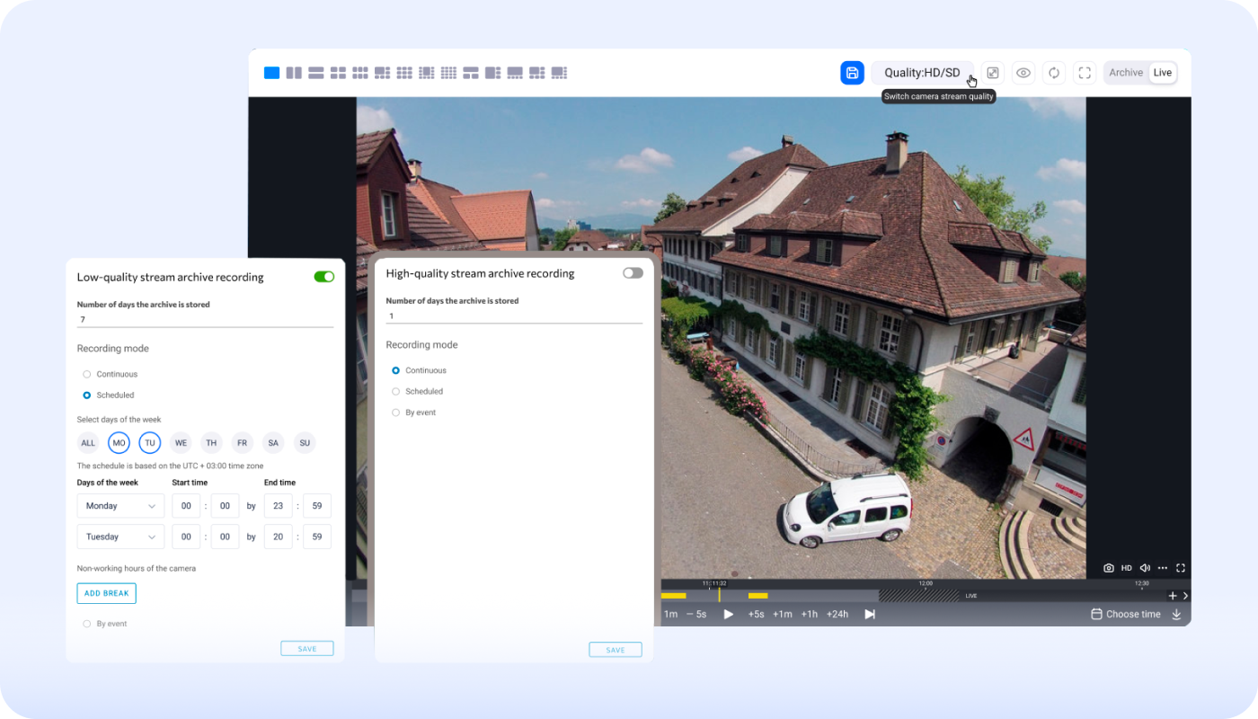Edit high-quality archive days field showing 1

(514, 316)
